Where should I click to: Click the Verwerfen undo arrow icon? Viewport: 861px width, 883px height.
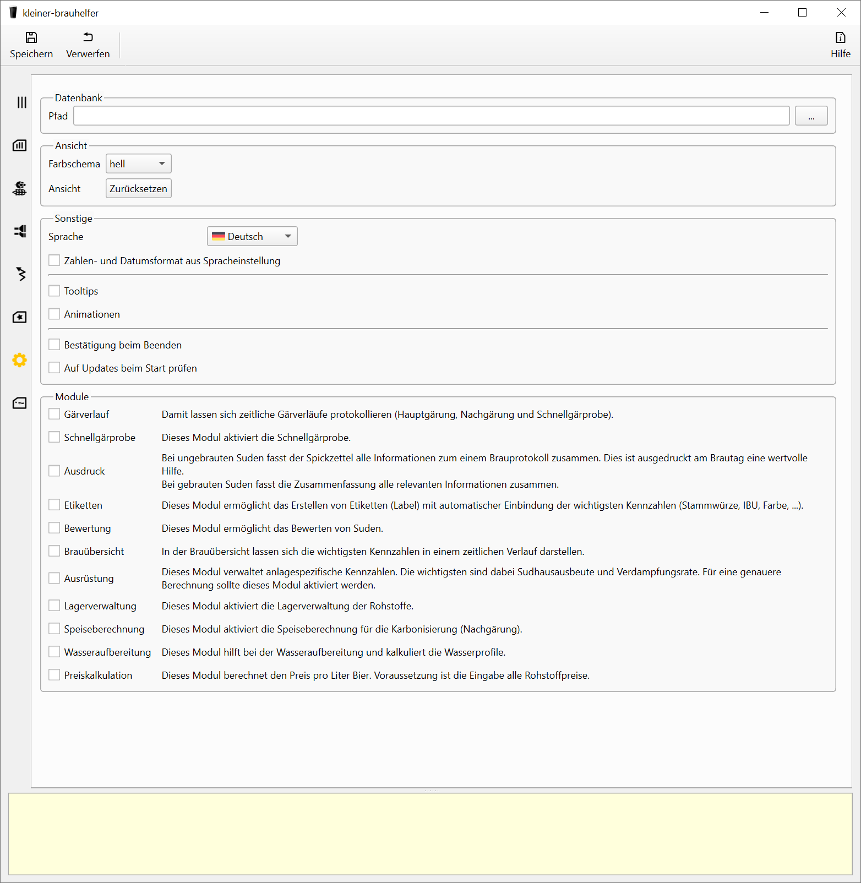pyautogui.click(x=88, y=37)
